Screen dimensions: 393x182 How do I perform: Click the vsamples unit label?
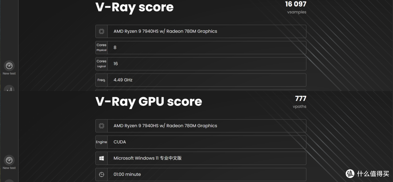pos(297,12)
